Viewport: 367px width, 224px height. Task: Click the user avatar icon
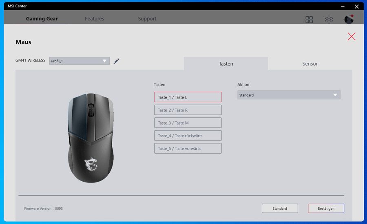pos(349,19)
